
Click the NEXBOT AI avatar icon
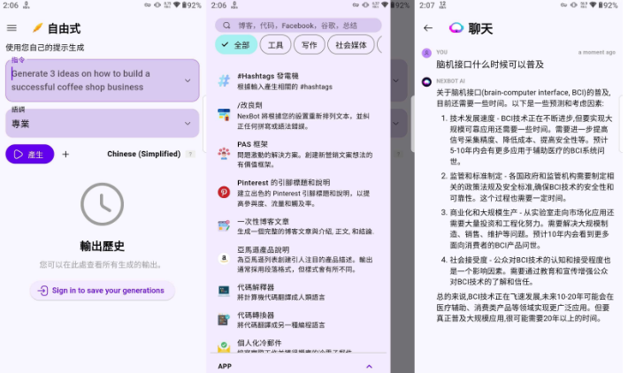click(426, 81)
